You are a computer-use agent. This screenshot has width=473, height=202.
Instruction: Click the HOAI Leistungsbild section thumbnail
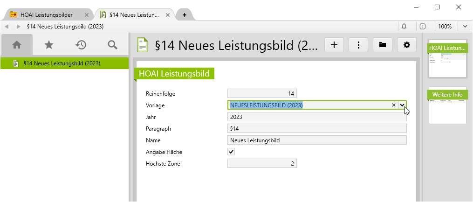click(447, 59)
